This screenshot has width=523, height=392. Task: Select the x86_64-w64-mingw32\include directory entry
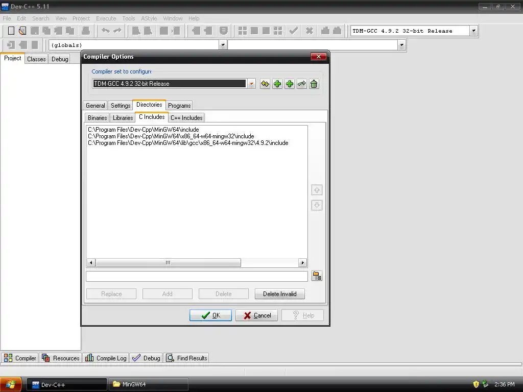(x=171, y=136)
